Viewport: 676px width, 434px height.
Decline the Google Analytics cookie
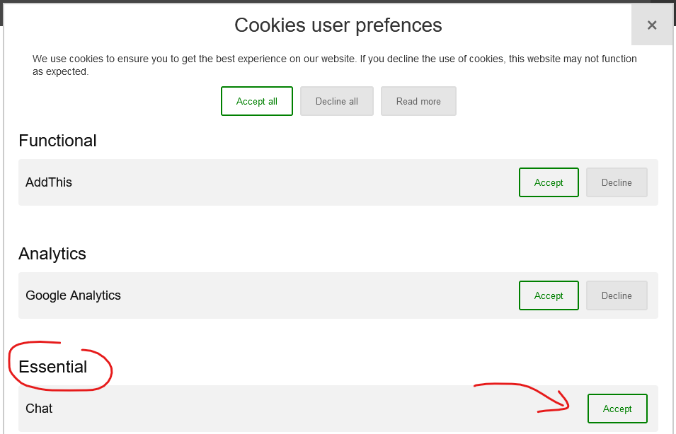coord(617,295)
